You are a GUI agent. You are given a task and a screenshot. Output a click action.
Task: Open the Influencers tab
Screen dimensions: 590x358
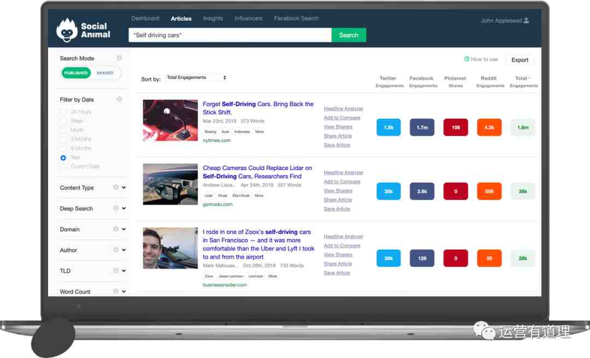249,18
